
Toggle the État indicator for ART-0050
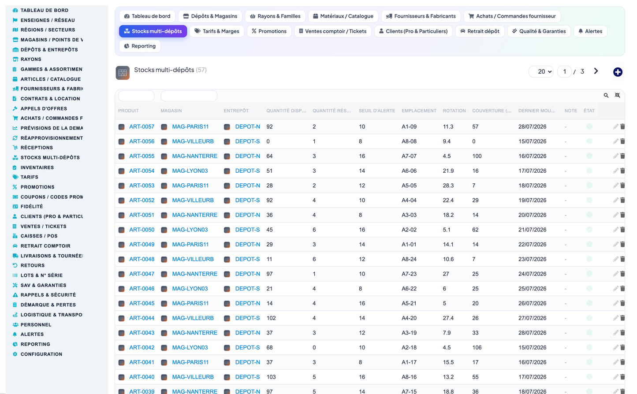coord(589,230)
